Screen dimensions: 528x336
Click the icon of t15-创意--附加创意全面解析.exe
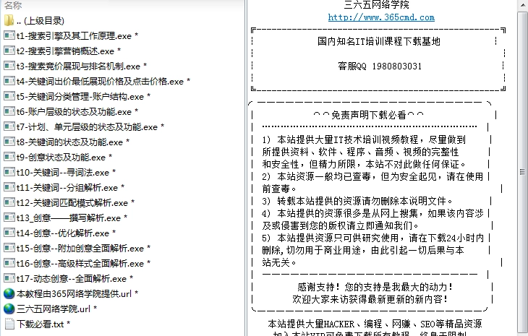9,249
